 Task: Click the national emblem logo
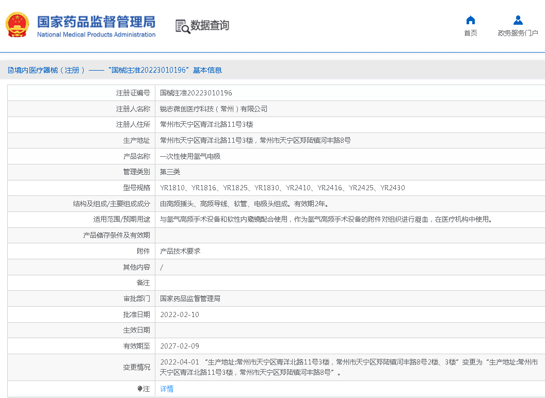pyautogui.click(x=17, y=25)
